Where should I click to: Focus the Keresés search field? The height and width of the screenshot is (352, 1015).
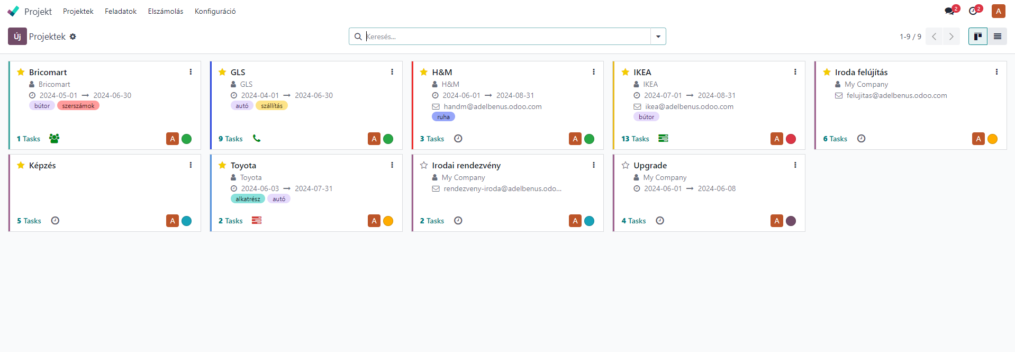[x=507, y=37]
